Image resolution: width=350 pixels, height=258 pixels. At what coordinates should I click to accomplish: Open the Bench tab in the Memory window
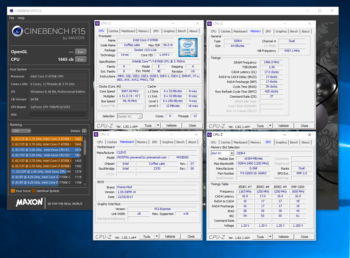(294, 31)
